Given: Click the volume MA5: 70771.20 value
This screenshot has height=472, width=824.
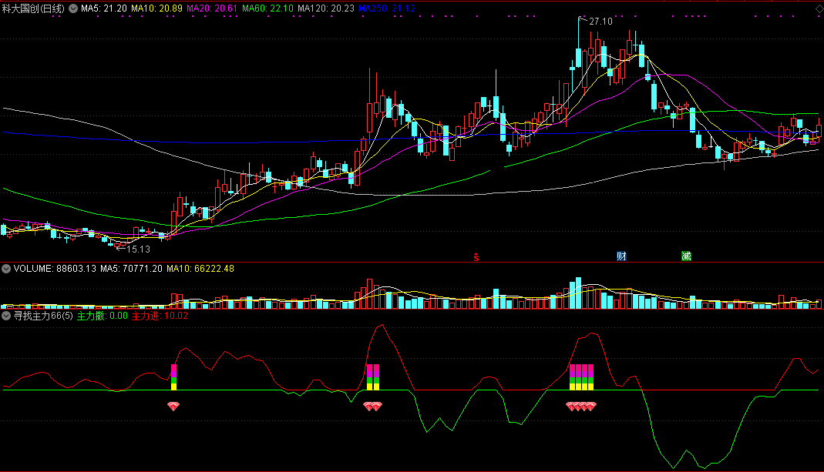Looking at the screenshot, I should 131,269.
